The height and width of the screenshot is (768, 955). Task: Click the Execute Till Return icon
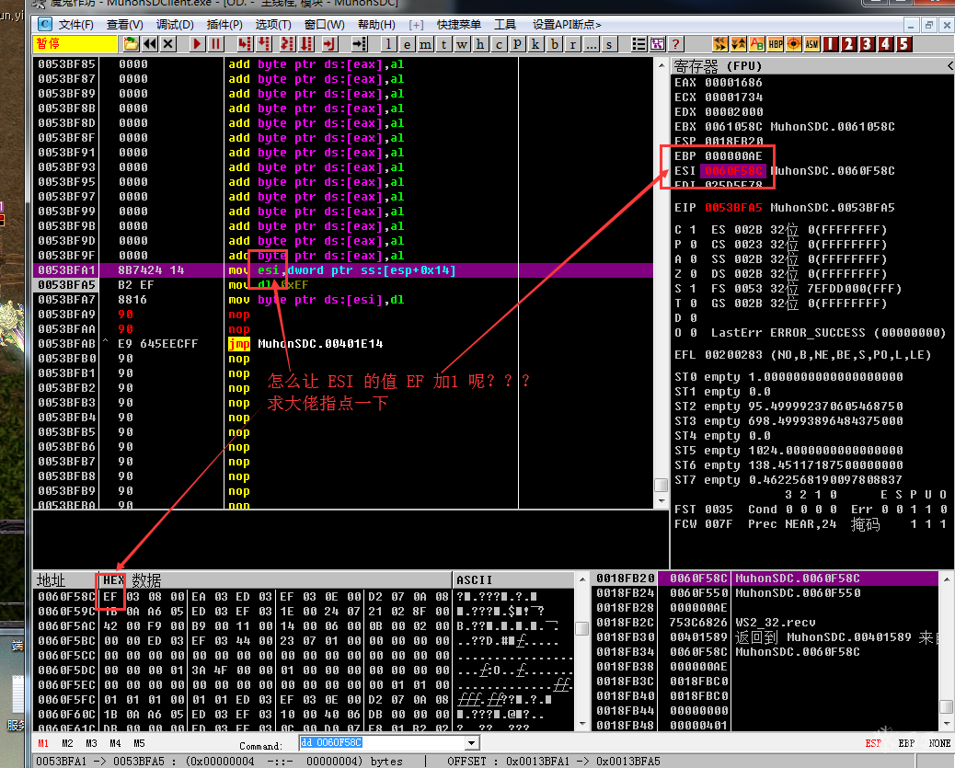329,44
